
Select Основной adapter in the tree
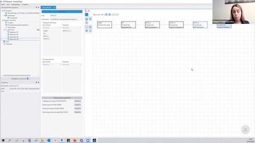(x=13, y=18)
